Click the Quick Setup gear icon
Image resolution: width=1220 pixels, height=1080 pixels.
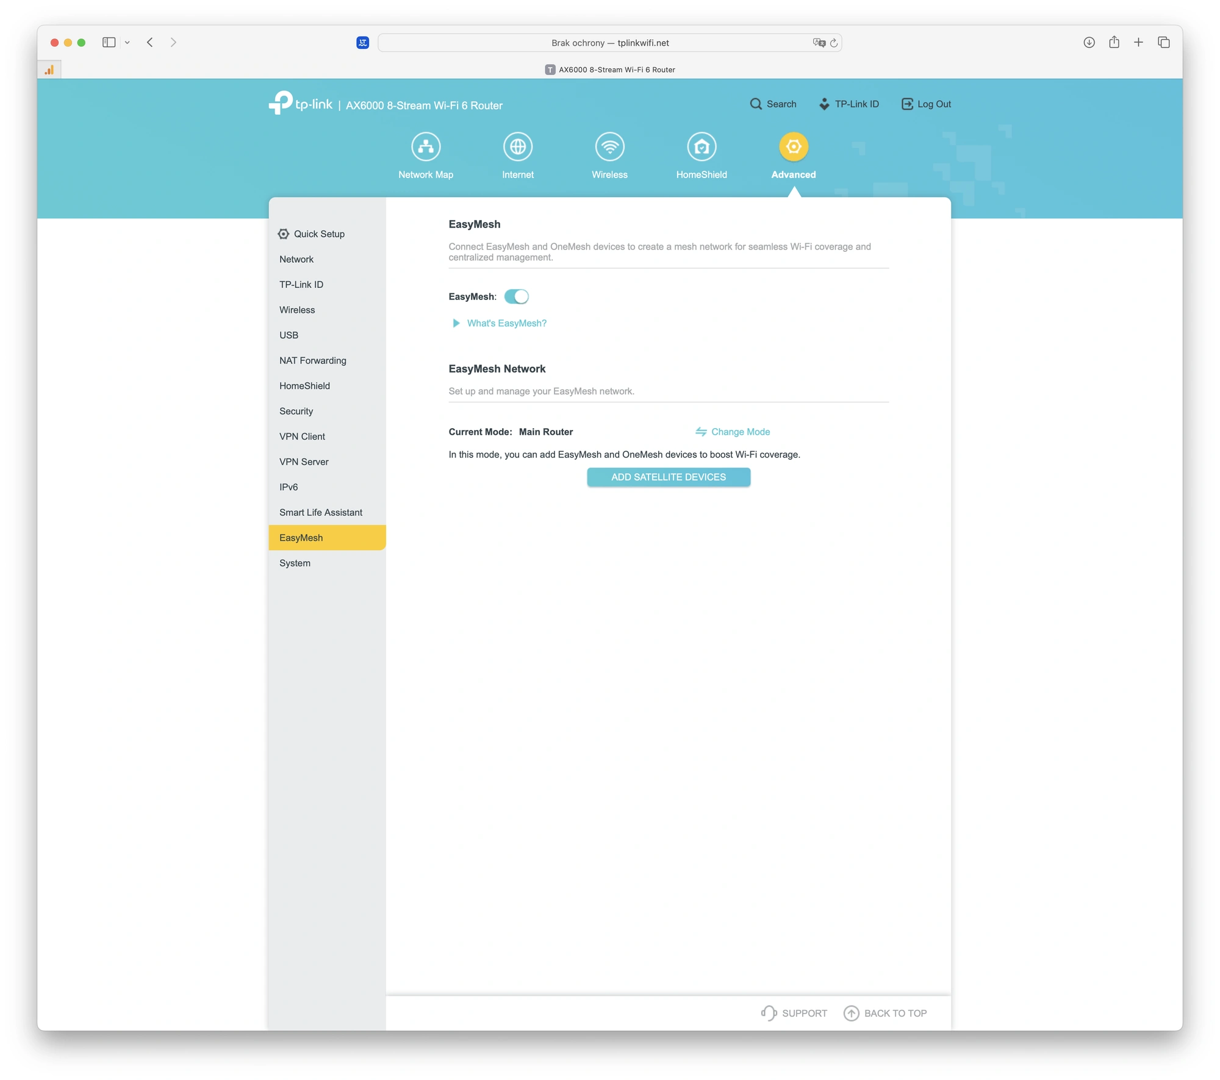click(284, 234)
